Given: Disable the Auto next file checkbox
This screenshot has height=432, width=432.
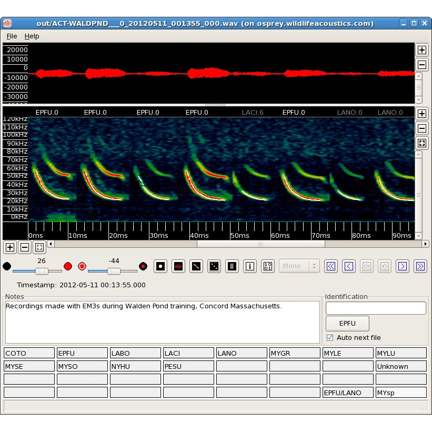Looking at the screenshot, I should coord(329,337).
